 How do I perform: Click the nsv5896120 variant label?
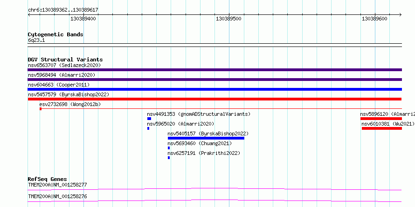pyautogui.click(x=387, y=114)
